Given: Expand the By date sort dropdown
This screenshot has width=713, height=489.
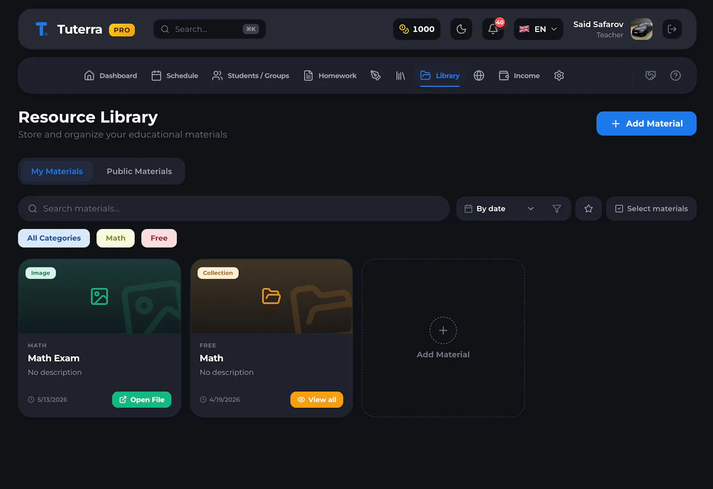Looking at the screenshot, I should [x=499, y=208].
